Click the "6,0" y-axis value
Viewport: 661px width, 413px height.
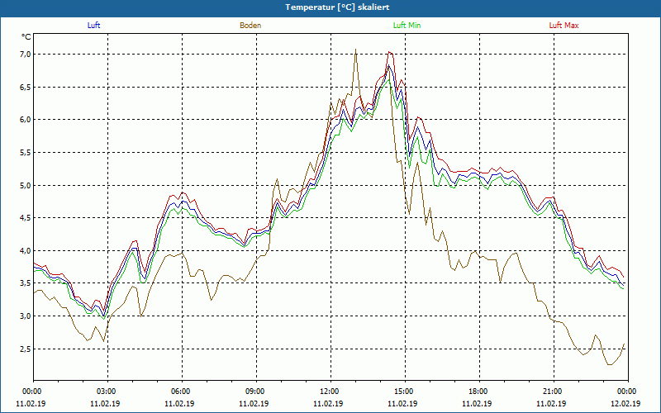26,120
